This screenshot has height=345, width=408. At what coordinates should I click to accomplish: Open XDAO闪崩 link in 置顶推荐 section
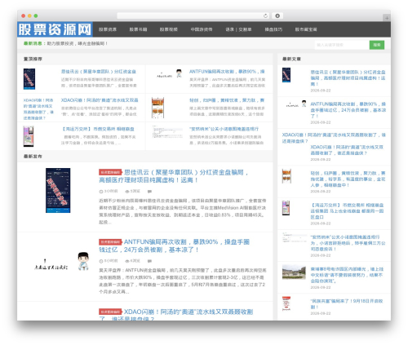[x=100, y=100]
